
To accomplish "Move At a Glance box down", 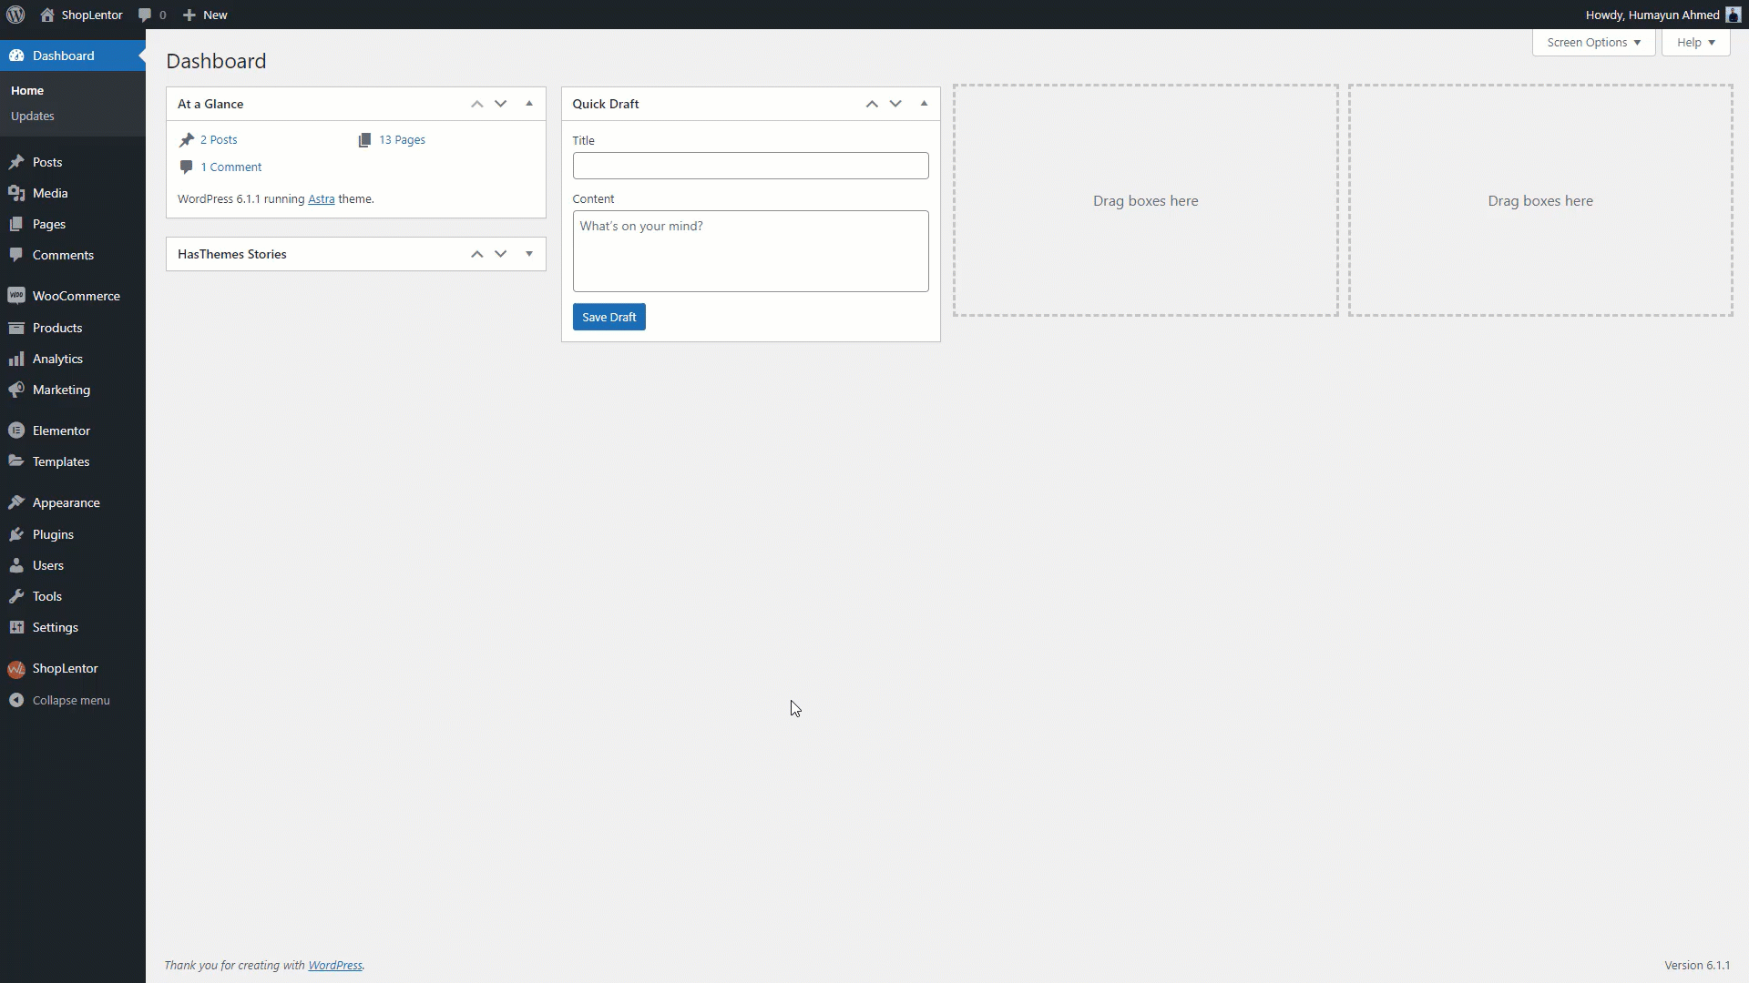I will 501,104.
